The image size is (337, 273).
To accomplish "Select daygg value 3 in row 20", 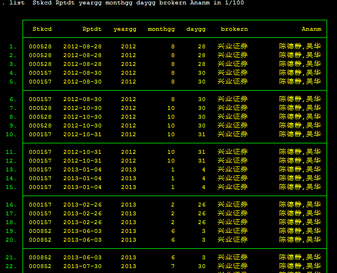I will pyautogui.click(x=203, y=241).
